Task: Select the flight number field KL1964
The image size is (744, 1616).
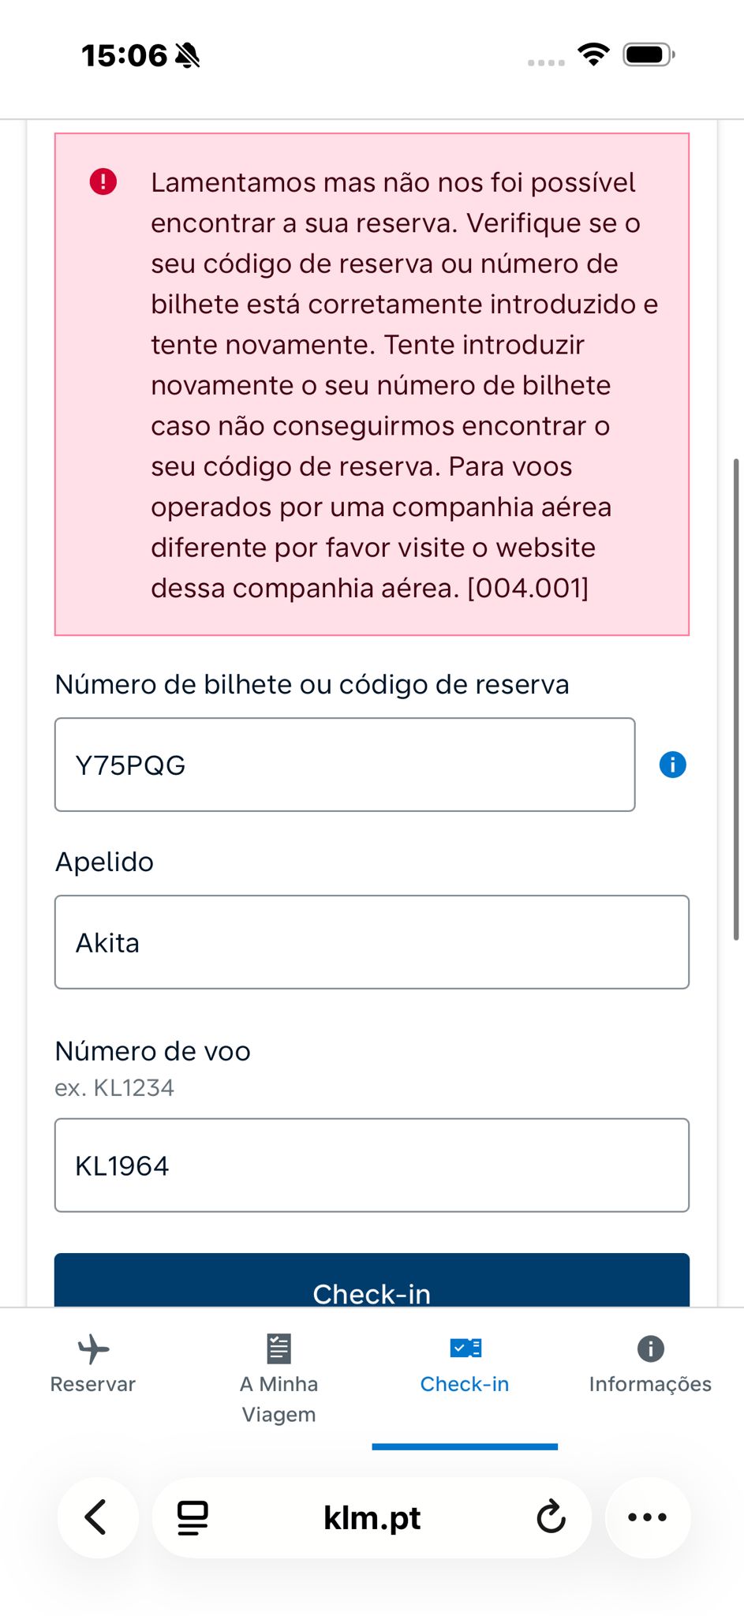Action: (372, 1165)
